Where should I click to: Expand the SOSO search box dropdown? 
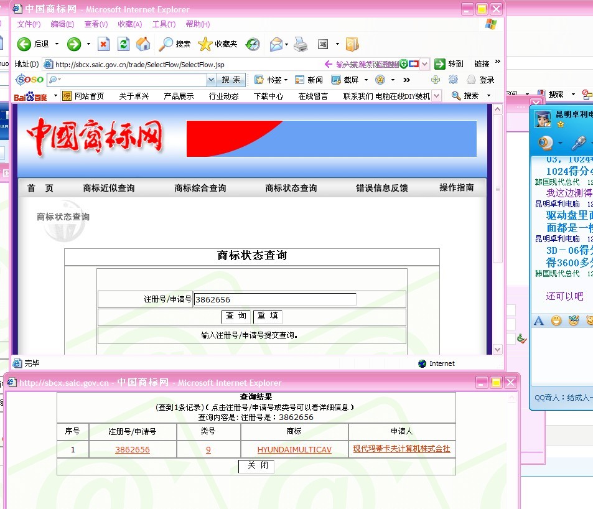point(211,80)
